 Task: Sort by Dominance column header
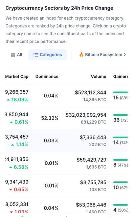pos(47,77)
